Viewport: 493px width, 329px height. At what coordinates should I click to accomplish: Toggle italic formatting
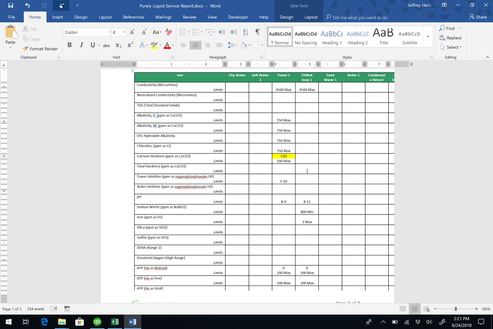(81, 44)
